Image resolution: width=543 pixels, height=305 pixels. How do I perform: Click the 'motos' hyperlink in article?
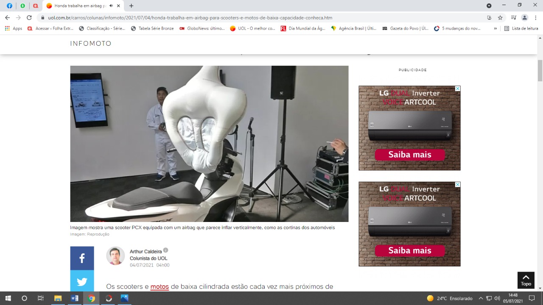(160, 287)
